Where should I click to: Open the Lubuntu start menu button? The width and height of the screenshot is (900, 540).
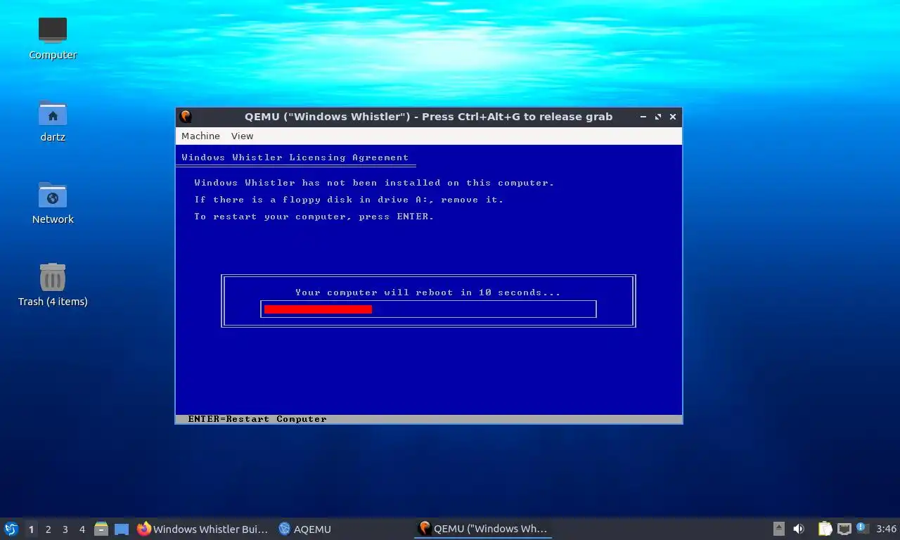(x=11, y=529)
